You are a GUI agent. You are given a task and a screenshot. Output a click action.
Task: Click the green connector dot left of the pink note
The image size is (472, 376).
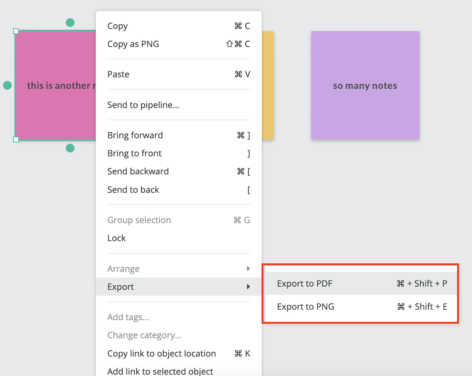point(7,85)
